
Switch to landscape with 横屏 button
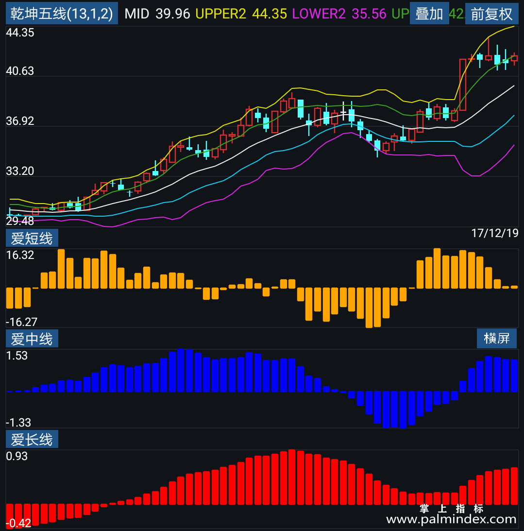[x=497, y=338]
